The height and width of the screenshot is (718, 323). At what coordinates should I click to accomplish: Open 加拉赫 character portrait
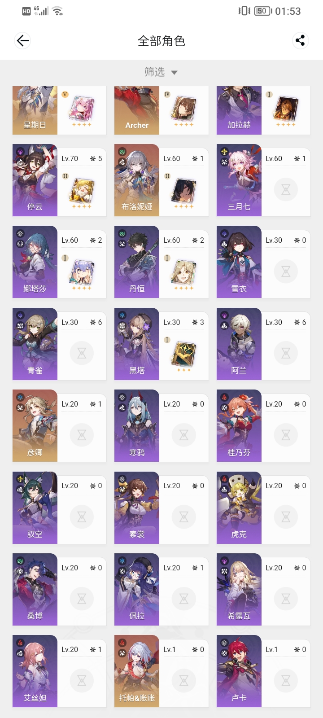pos(239,110)
